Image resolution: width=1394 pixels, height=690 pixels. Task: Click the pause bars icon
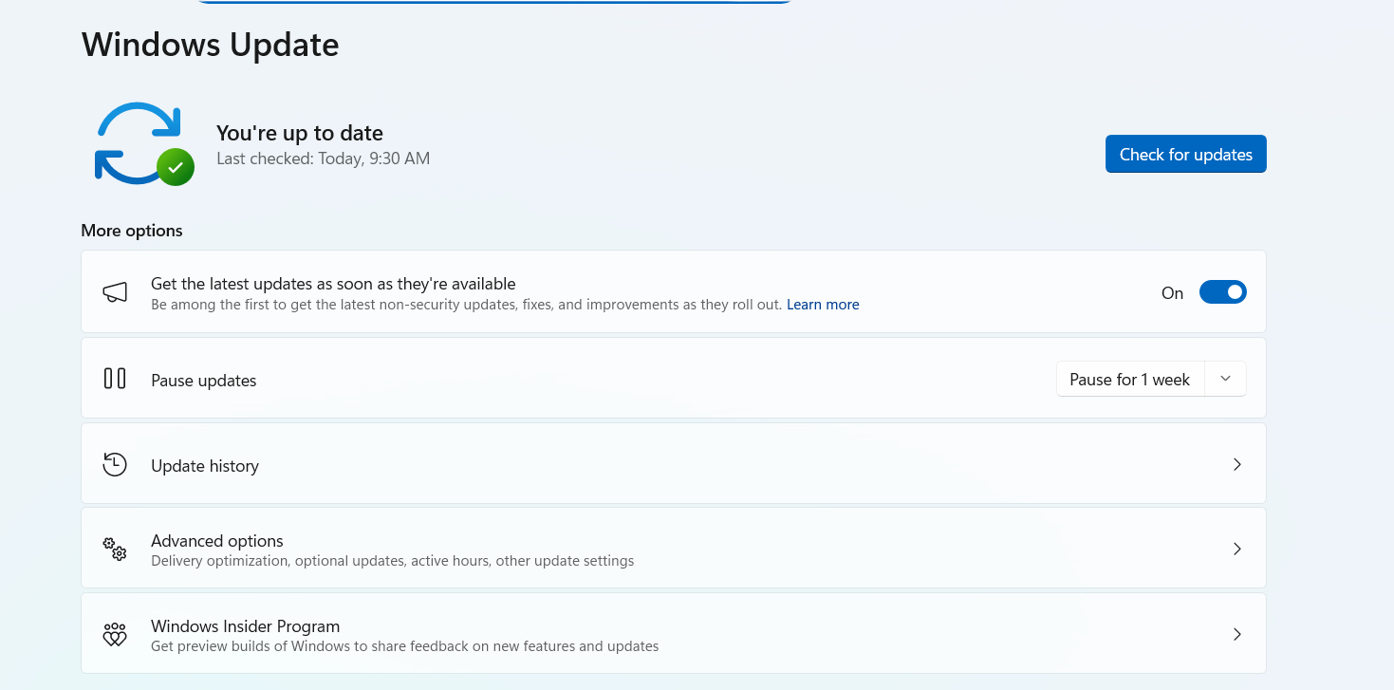pos(115,379)
